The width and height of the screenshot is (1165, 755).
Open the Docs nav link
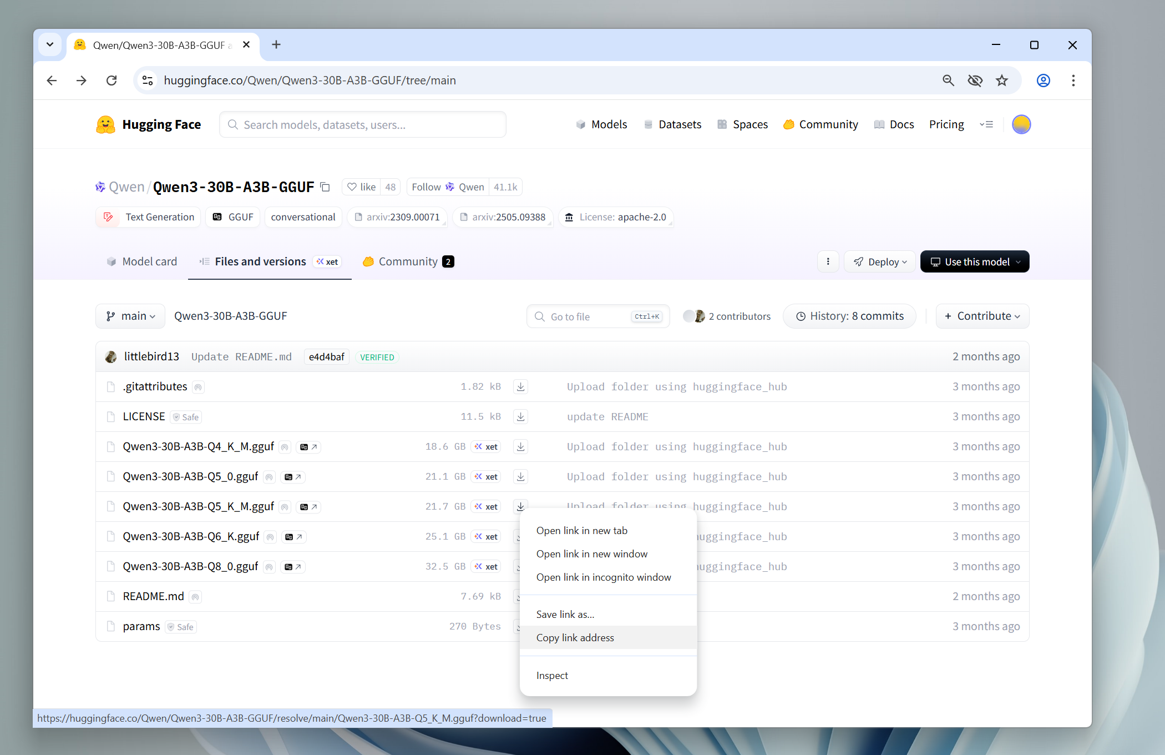[894, 124]
